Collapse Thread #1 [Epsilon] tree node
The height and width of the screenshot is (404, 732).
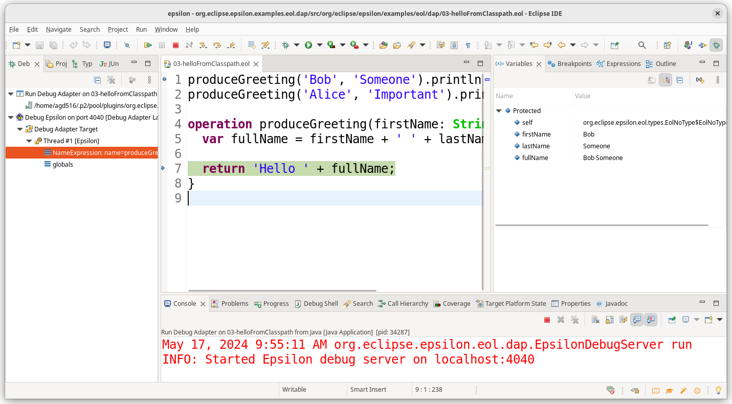click(29, 141)
